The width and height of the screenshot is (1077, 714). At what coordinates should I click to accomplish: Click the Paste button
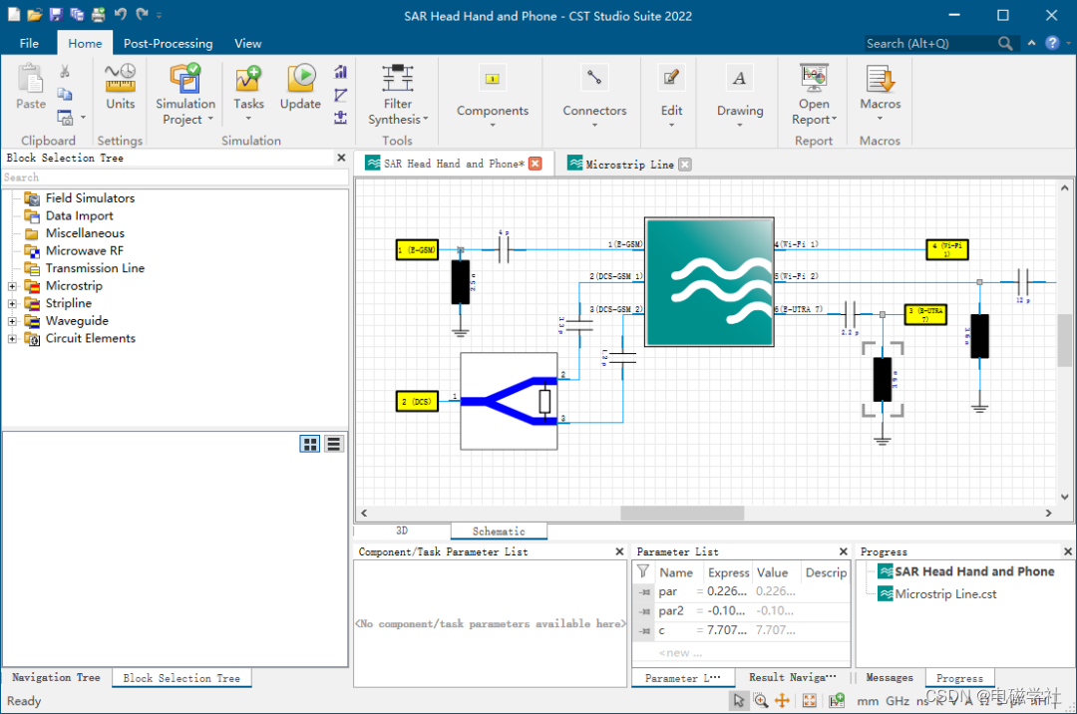coord(31,87)
